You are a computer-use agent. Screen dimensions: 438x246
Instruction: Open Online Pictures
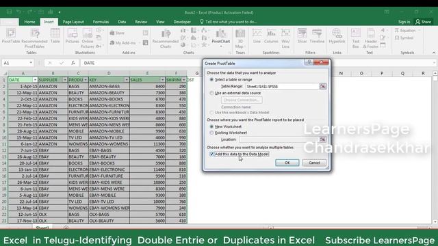tap(88, 38)
